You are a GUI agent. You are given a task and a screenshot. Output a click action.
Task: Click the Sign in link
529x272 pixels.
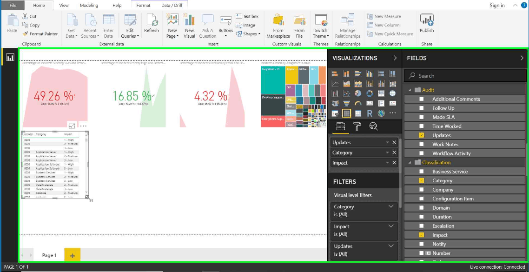tap(497, 6)
